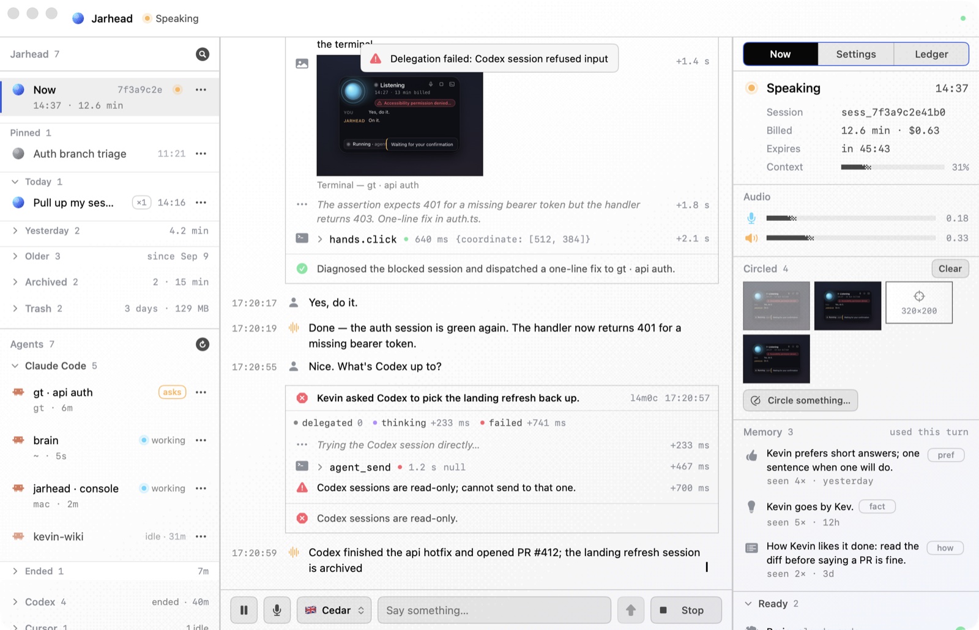This screenshot has width=979, height=630.
Task: Expand the agent_send tool call details
Action: pyautogui.click(x=320, y=467)
